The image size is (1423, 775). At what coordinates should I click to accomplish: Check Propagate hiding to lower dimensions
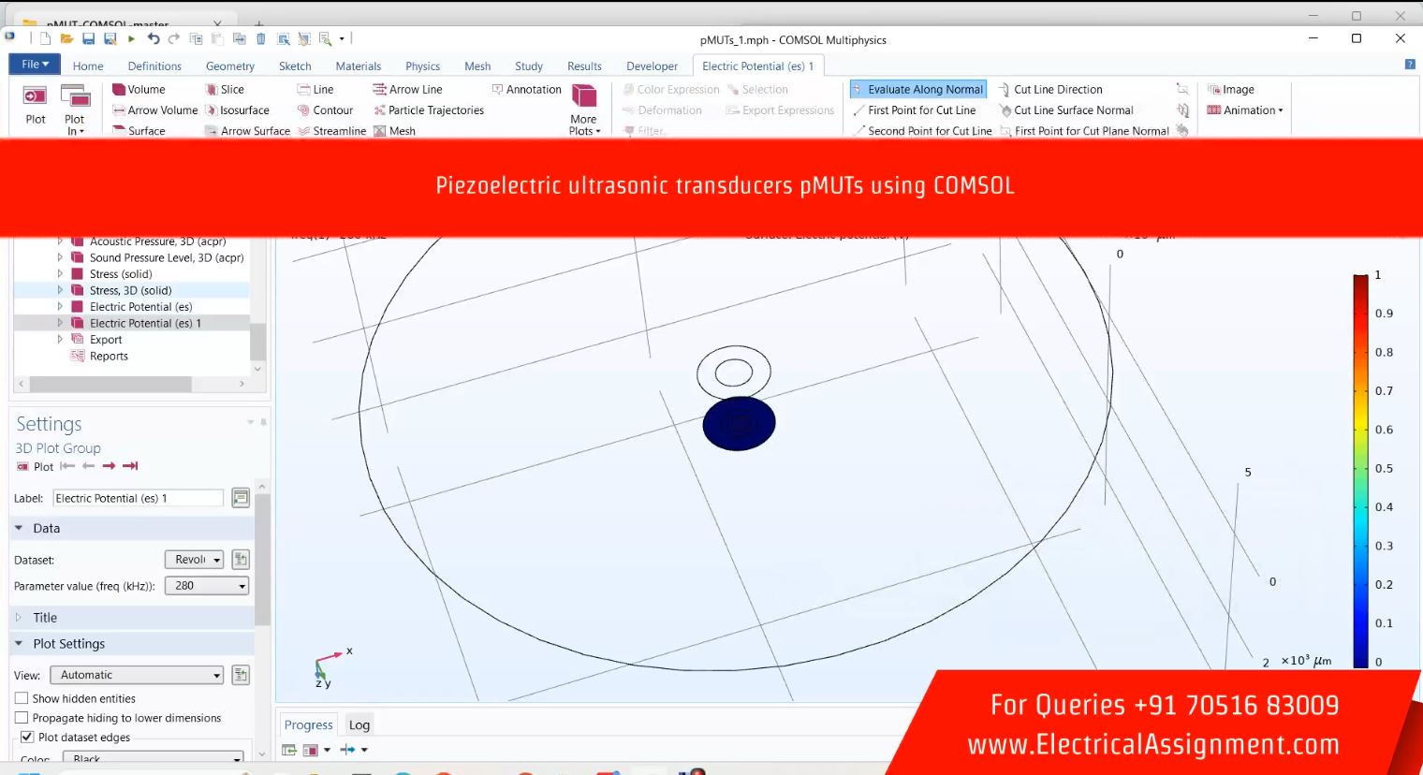coord(22,718)
